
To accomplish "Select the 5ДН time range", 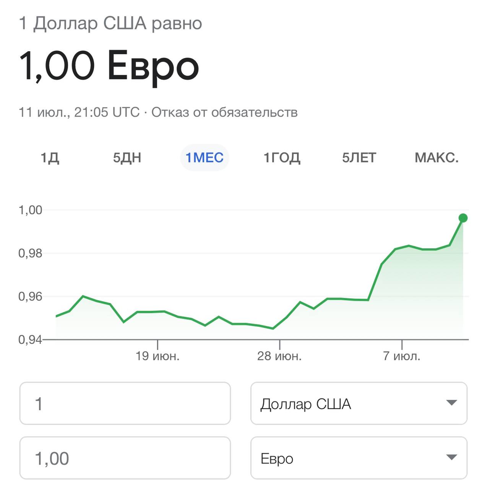I will [127, 158].
